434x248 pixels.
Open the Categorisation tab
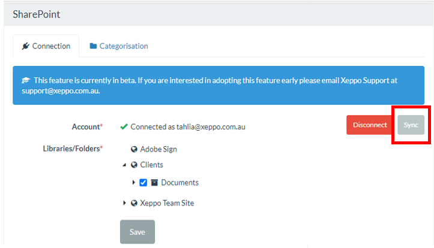pos(119,46)
